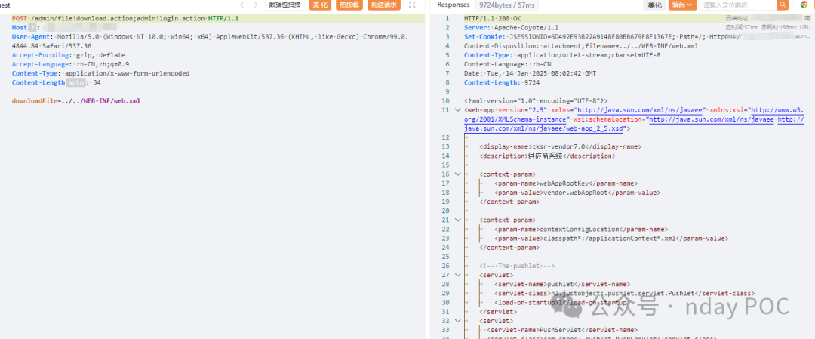The width and height of the screenshot is (815, 339).
Task: Click line number 11 in response gutter
Action: (445, 110)
